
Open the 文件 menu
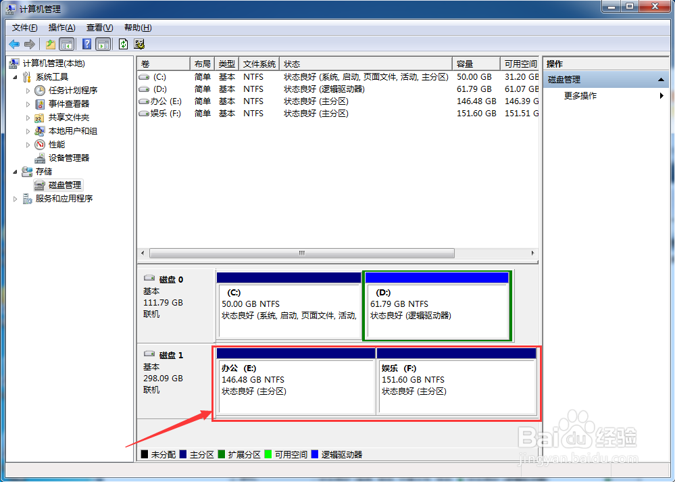tap(24, 27)
